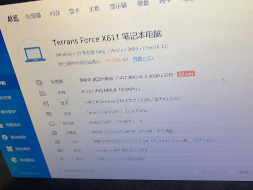Open the 显示器 tab at the top
Screen dimensions: 253x190
[118, 6]
